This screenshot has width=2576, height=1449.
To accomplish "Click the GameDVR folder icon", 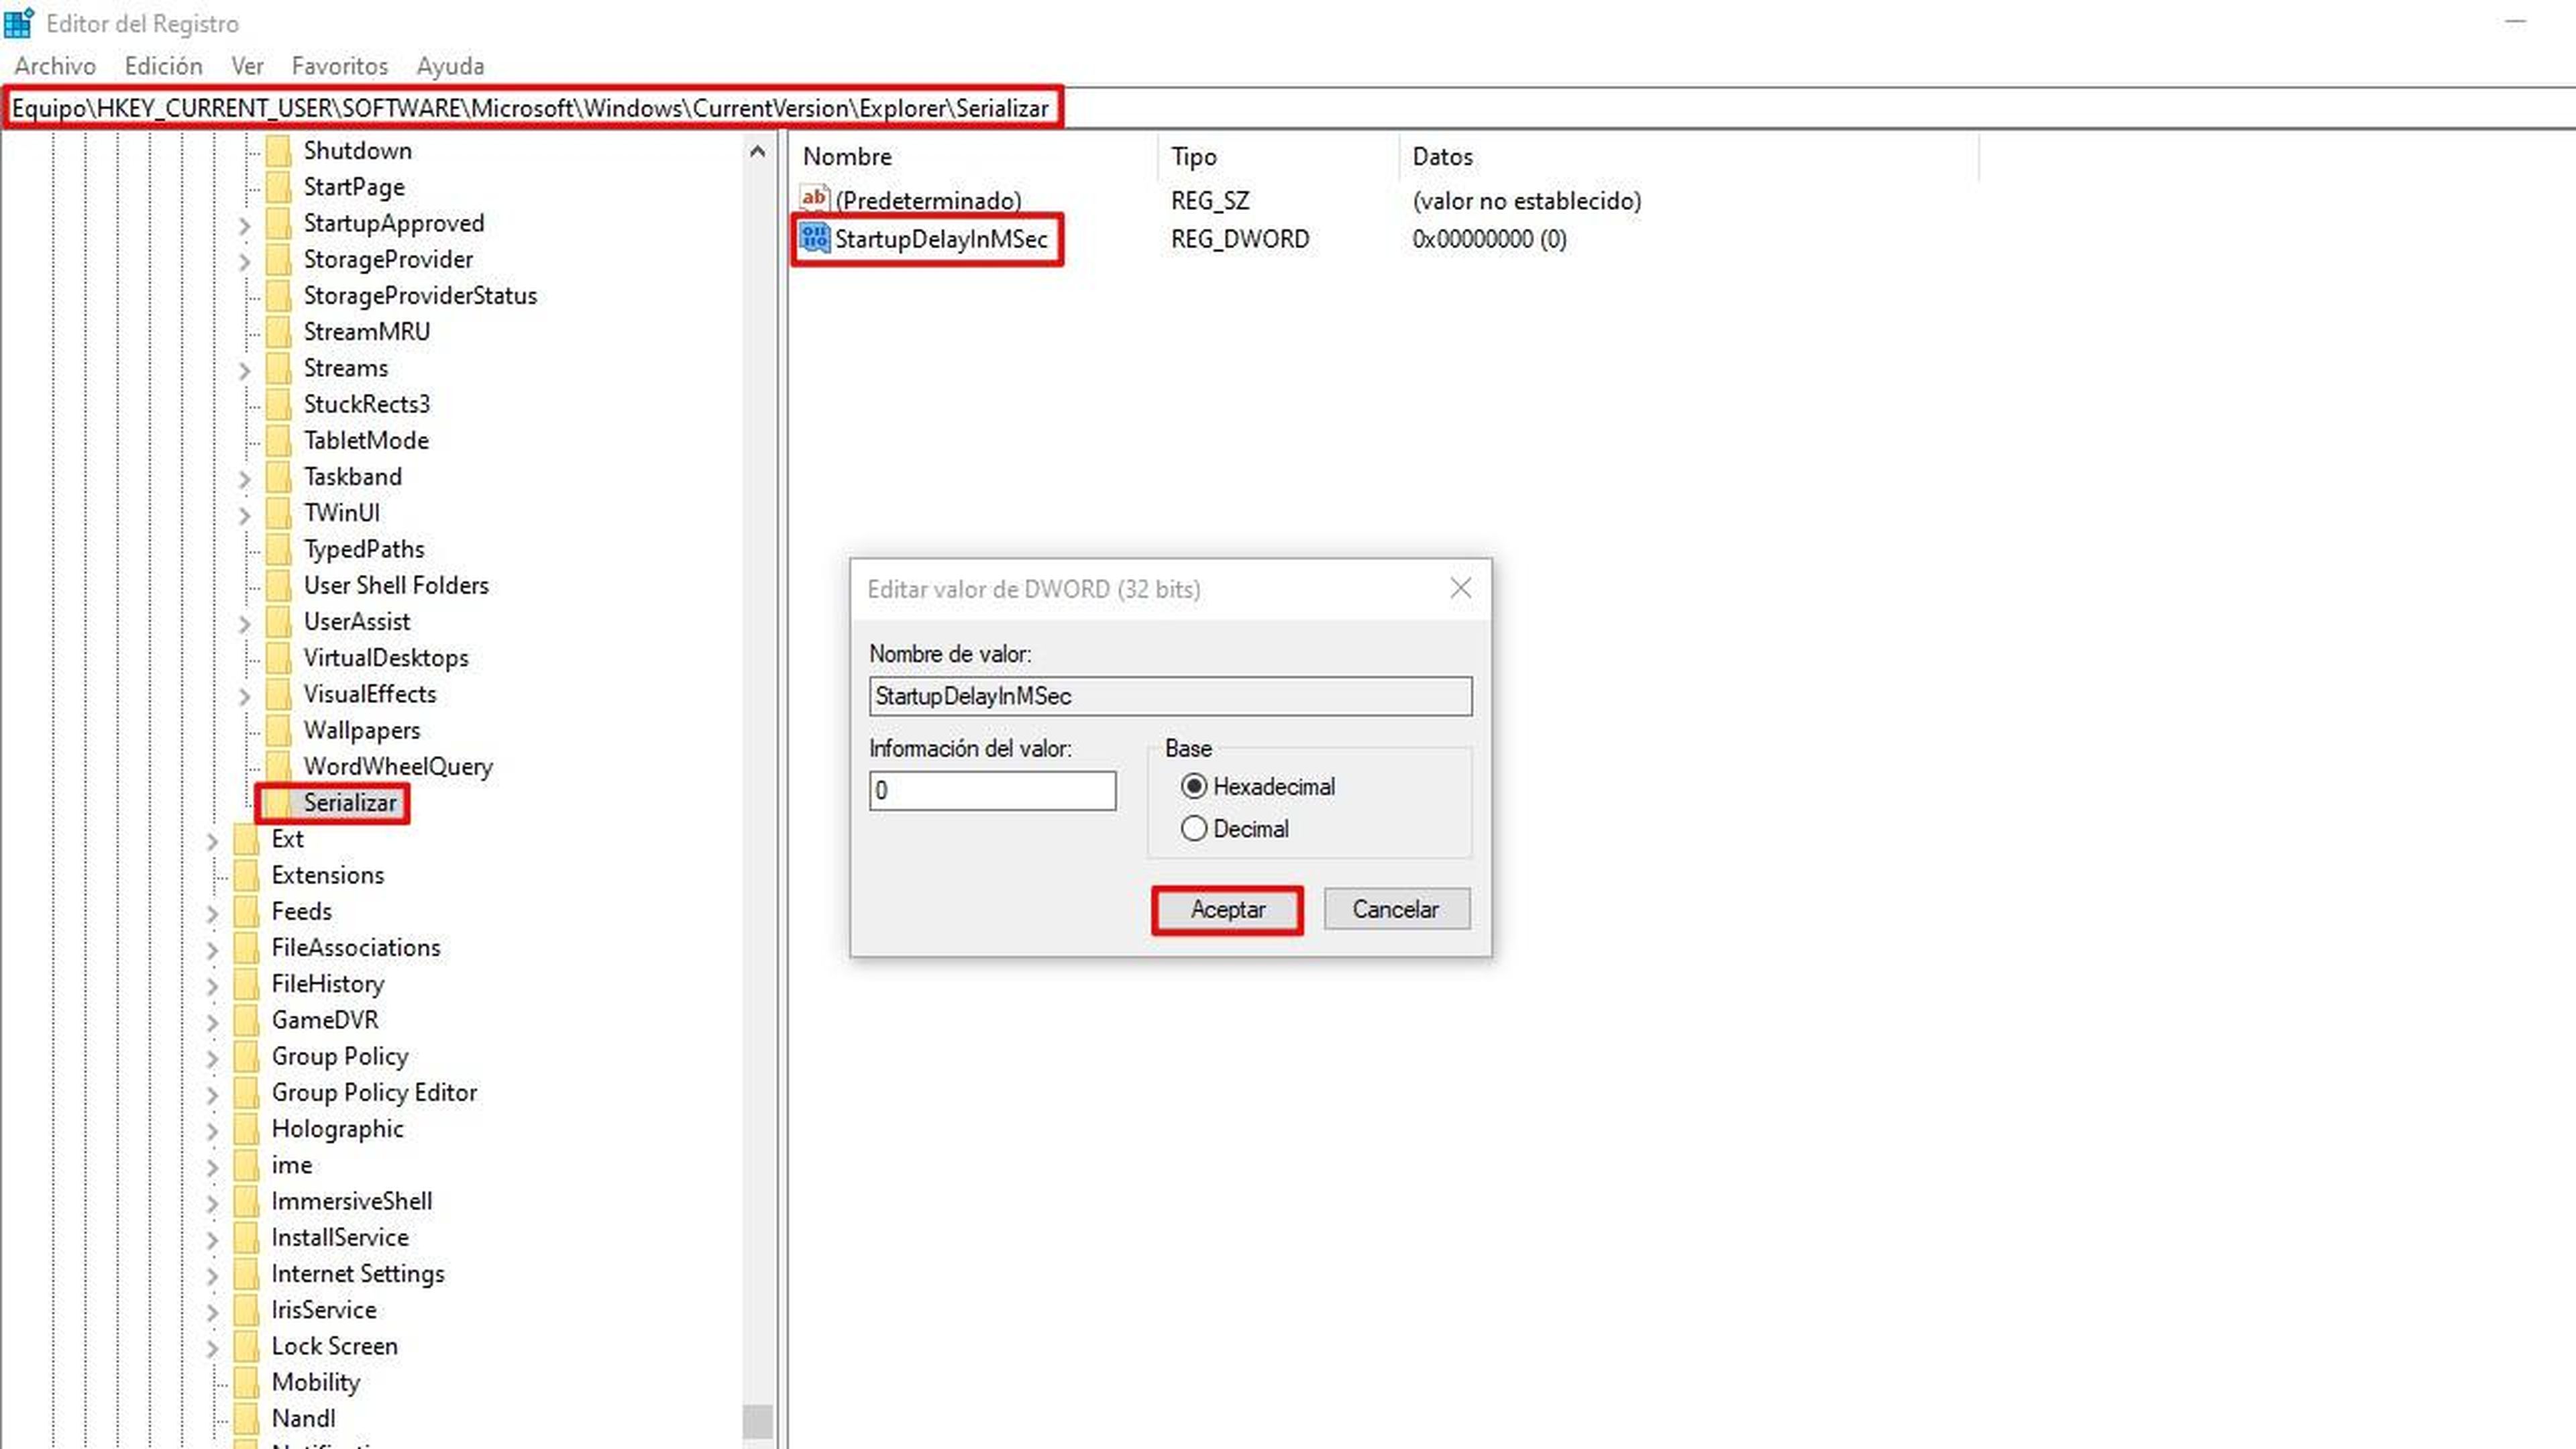I will [246, 1020].
